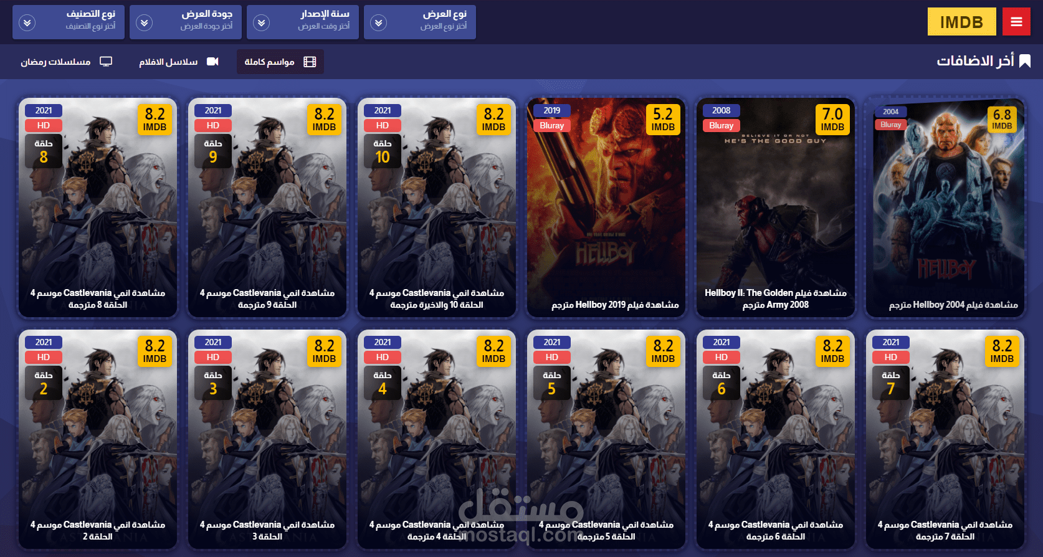Click the Hellboy II Golden Army 2008 title

(x=776, y=298)
